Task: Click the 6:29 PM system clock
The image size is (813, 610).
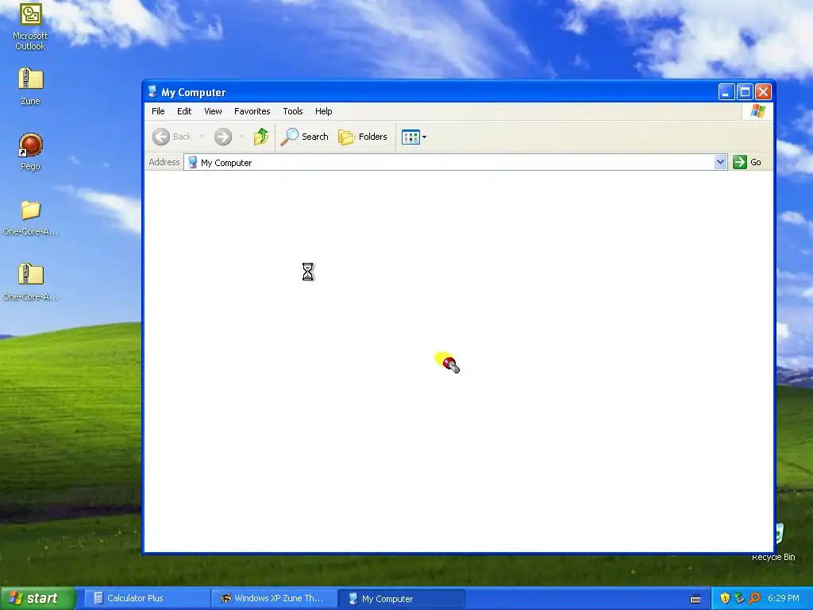Action: tap(784, 598)
